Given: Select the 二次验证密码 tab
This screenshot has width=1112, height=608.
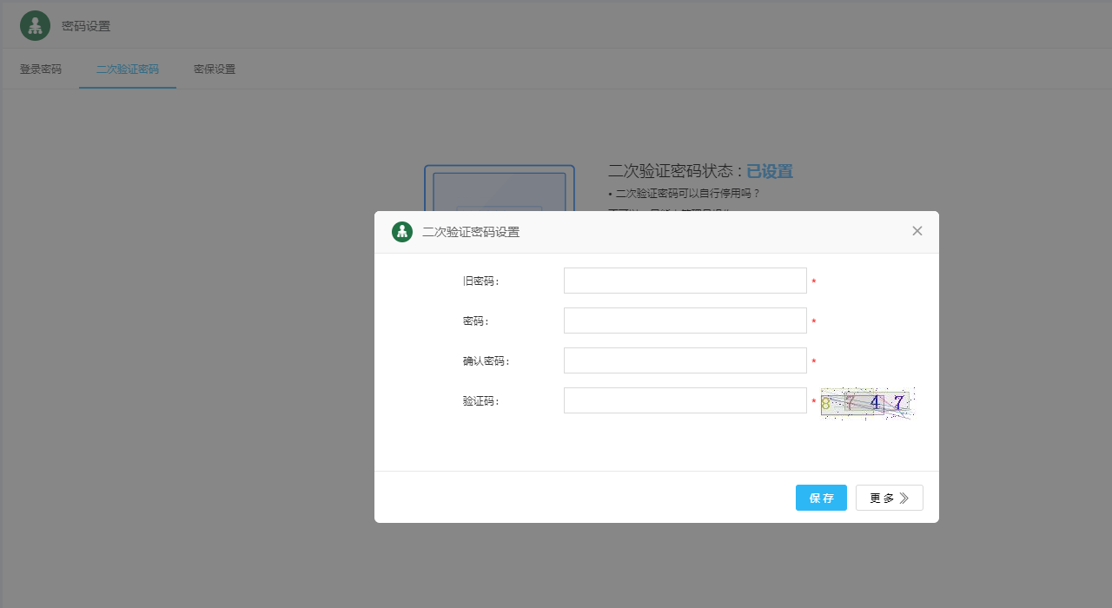Looking at the screenshot, I should [x=128, y=69].
